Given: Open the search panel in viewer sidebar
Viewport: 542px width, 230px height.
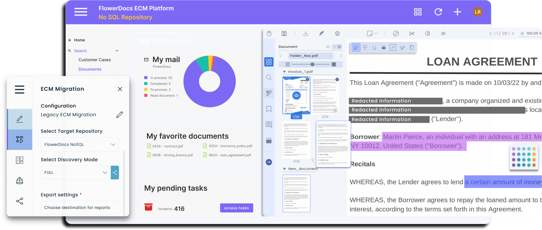Looking at the screenshot, I should coord(269,77).
